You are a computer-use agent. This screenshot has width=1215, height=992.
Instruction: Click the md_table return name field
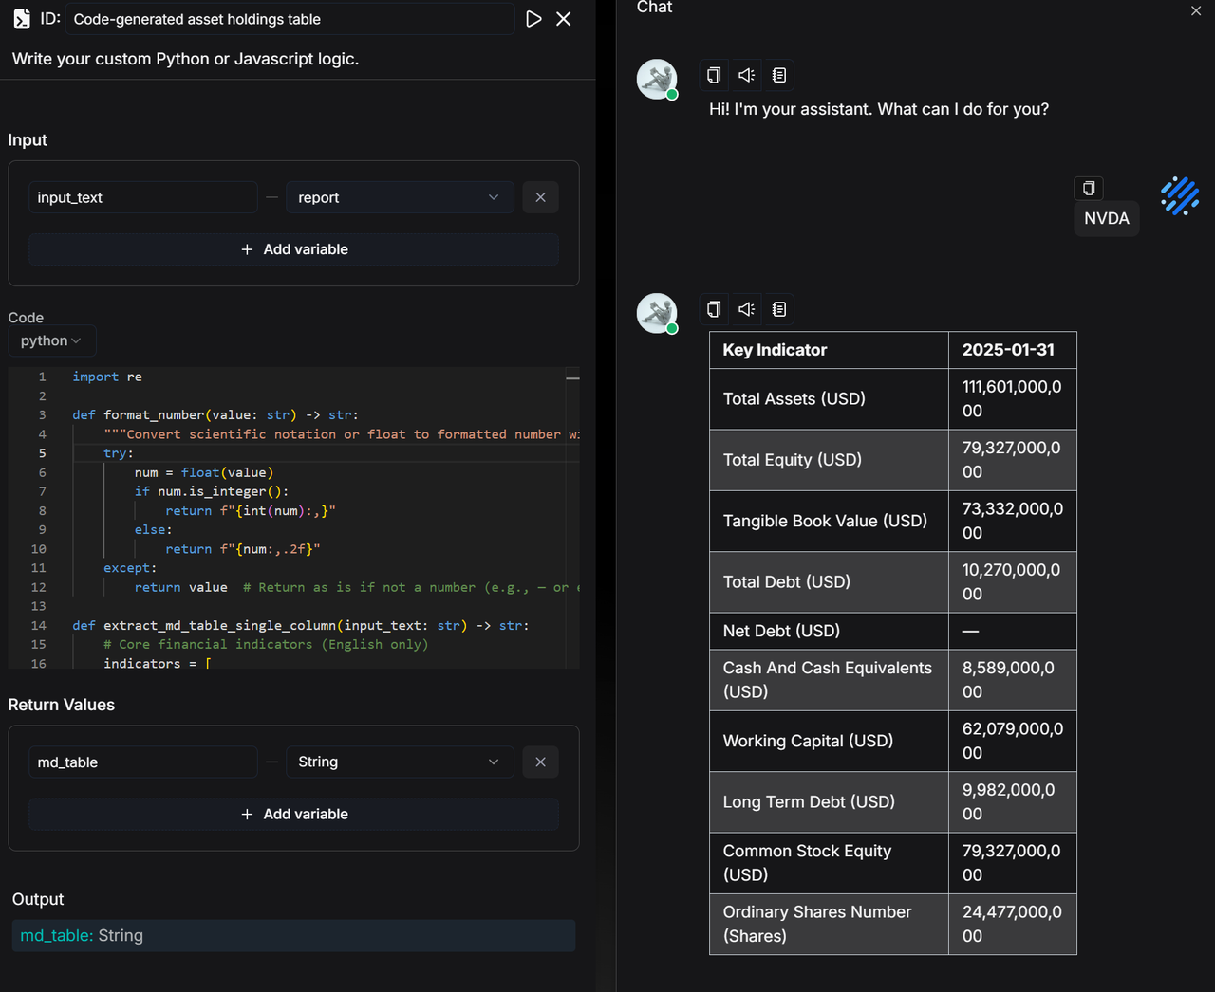click(x=142, y=762)
